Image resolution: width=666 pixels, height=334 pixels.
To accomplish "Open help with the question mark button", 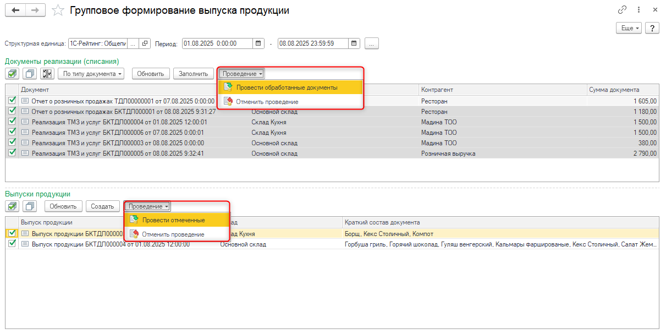I will pyautogui.click(x=652, y=28).
